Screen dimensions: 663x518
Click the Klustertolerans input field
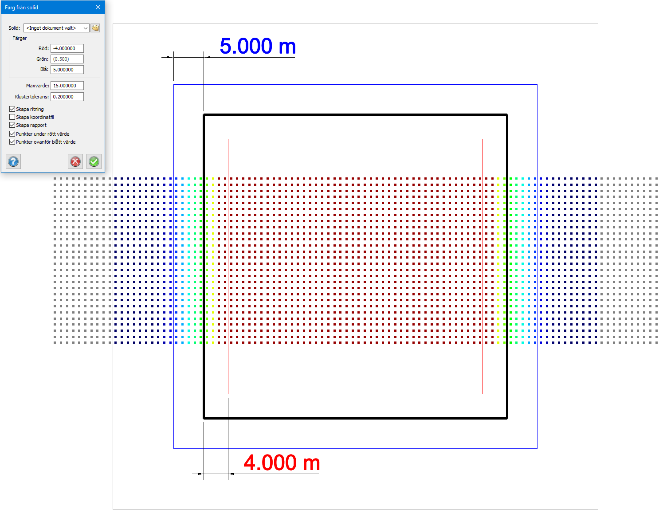pos(67,97)
